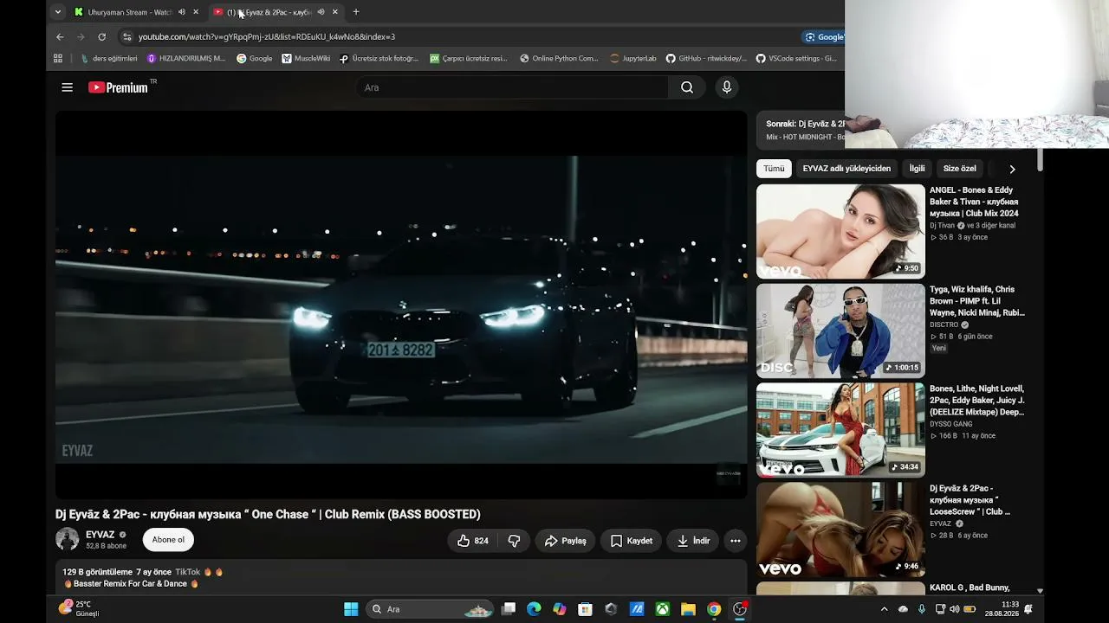
Task: Open EVYAZ channel avatar
Action: (x=67, y=540)
